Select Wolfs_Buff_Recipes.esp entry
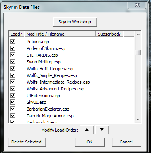This screenshot has height=153, width=151. click(50, 69)
